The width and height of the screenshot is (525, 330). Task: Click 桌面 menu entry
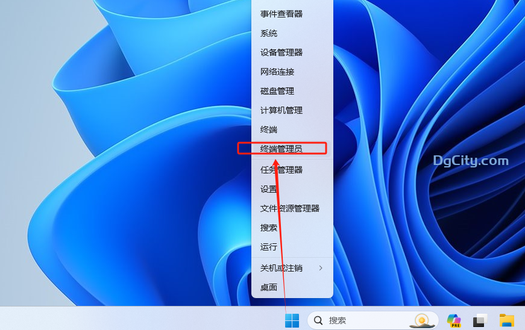(292, 287)
